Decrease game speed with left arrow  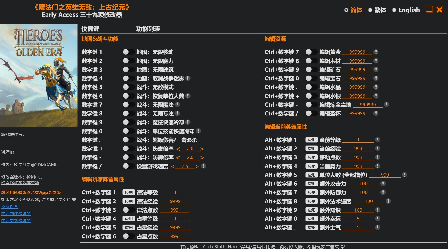pos(173,166)
